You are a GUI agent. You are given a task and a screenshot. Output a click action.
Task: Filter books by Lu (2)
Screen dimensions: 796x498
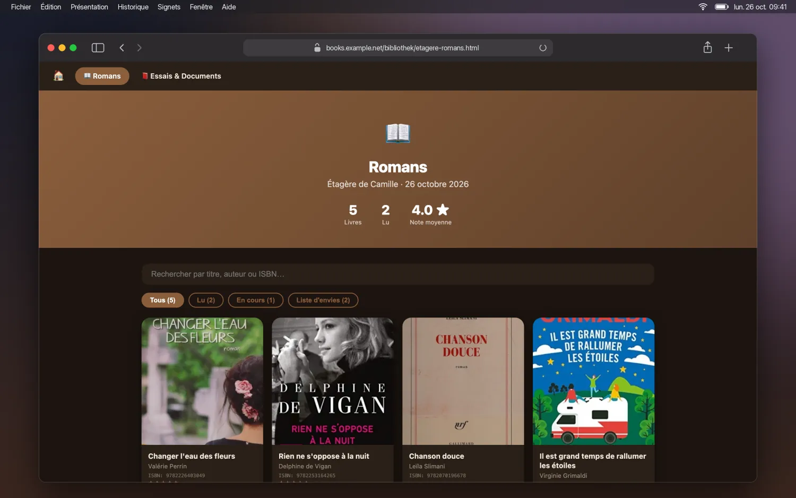coord(206,300)
